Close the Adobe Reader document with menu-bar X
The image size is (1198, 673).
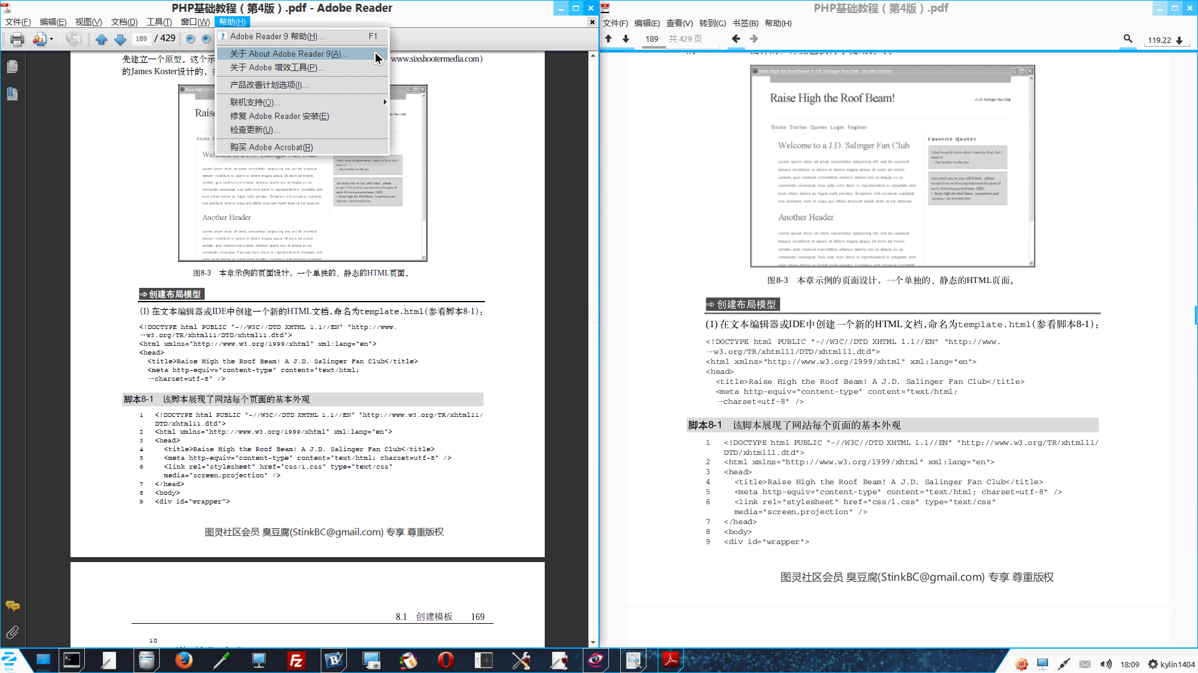(x=592, y=22)
